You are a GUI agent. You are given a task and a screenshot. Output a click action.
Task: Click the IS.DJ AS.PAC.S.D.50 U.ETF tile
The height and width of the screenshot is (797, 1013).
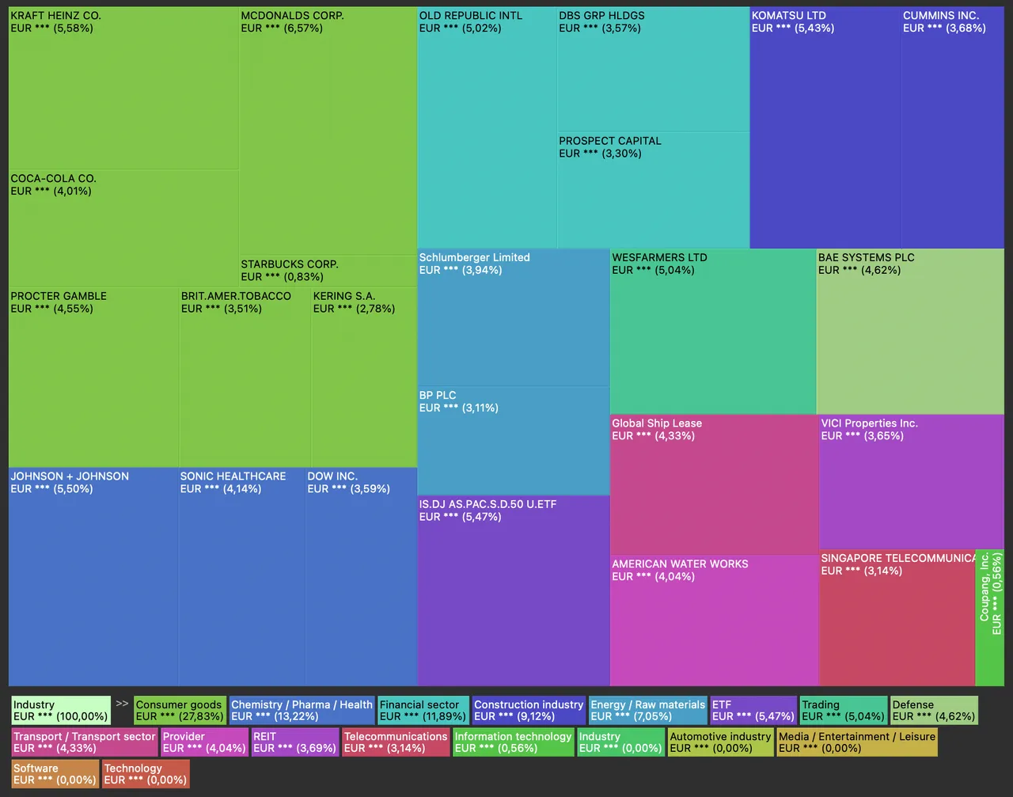click(x=514, y=591)
